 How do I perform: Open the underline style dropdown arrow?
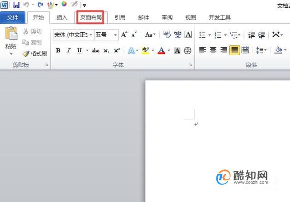(87, 50)
